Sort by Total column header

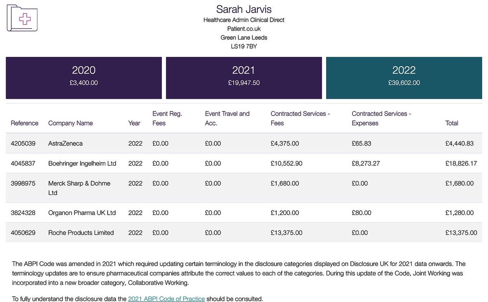[x=452, y=123]
